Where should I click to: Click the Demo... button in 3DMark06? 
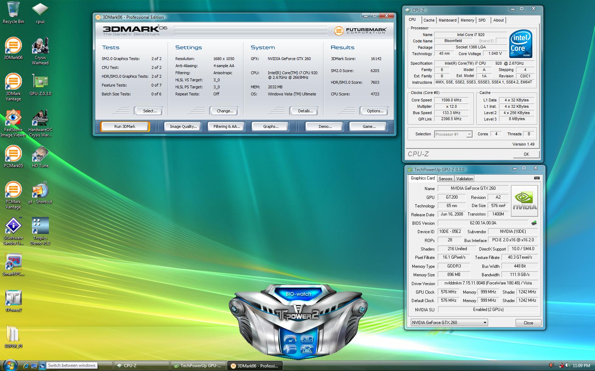coord(325,126)
